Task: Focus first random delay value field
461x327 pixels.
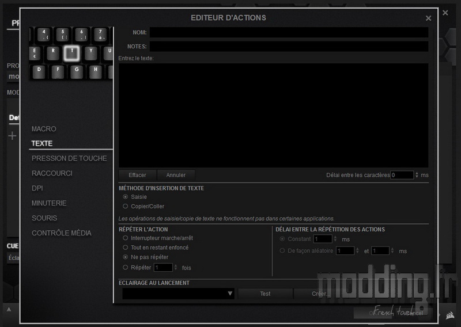Action: coord(345,250)
